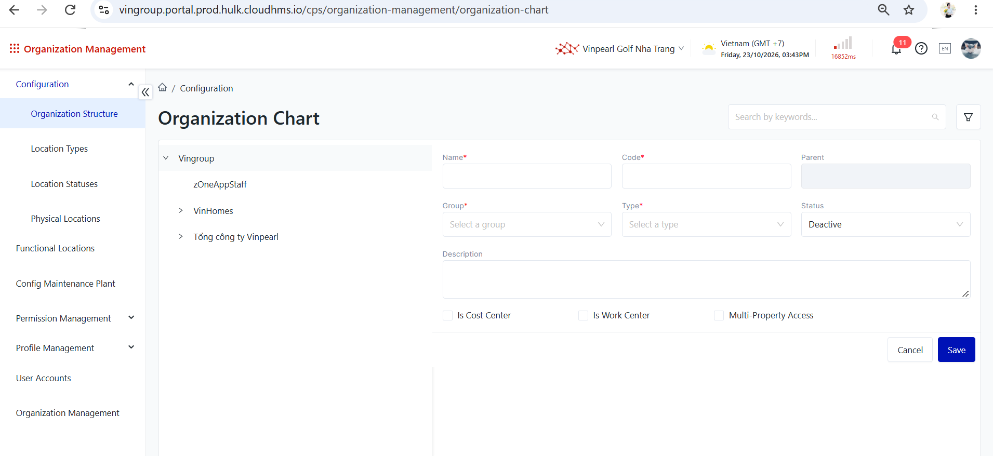Viewport: 993px width, 456px height.
Task: Open the filter funnel button
Action: tap(969, 117)
